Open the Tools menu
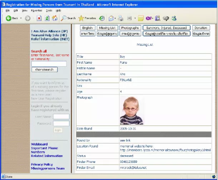The image size is (218, 180). pyautogui.click(x=49, y=10)
